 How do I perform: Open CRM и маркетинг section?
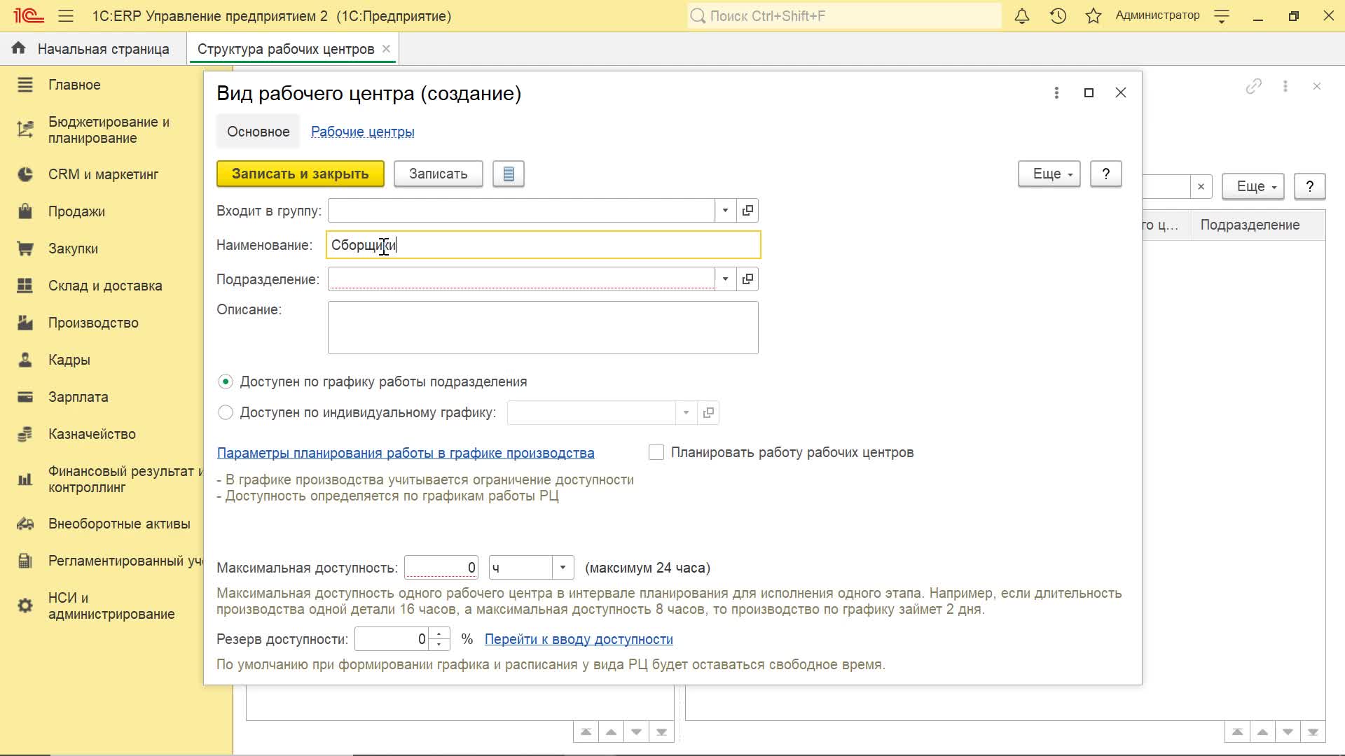[x=104, y=174]
